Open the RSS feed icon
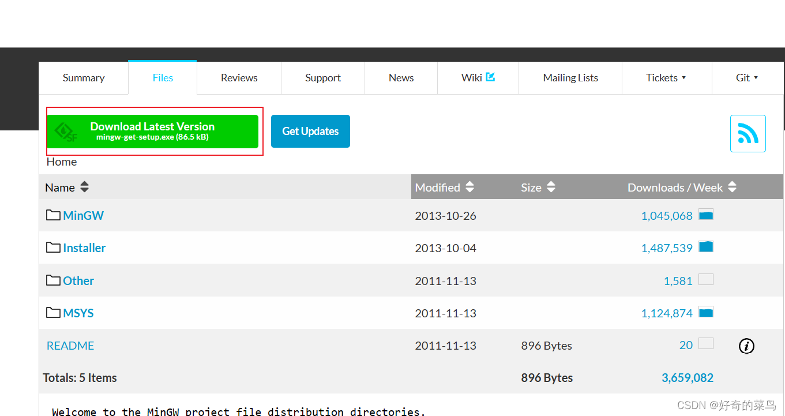 tap(748, 133)
